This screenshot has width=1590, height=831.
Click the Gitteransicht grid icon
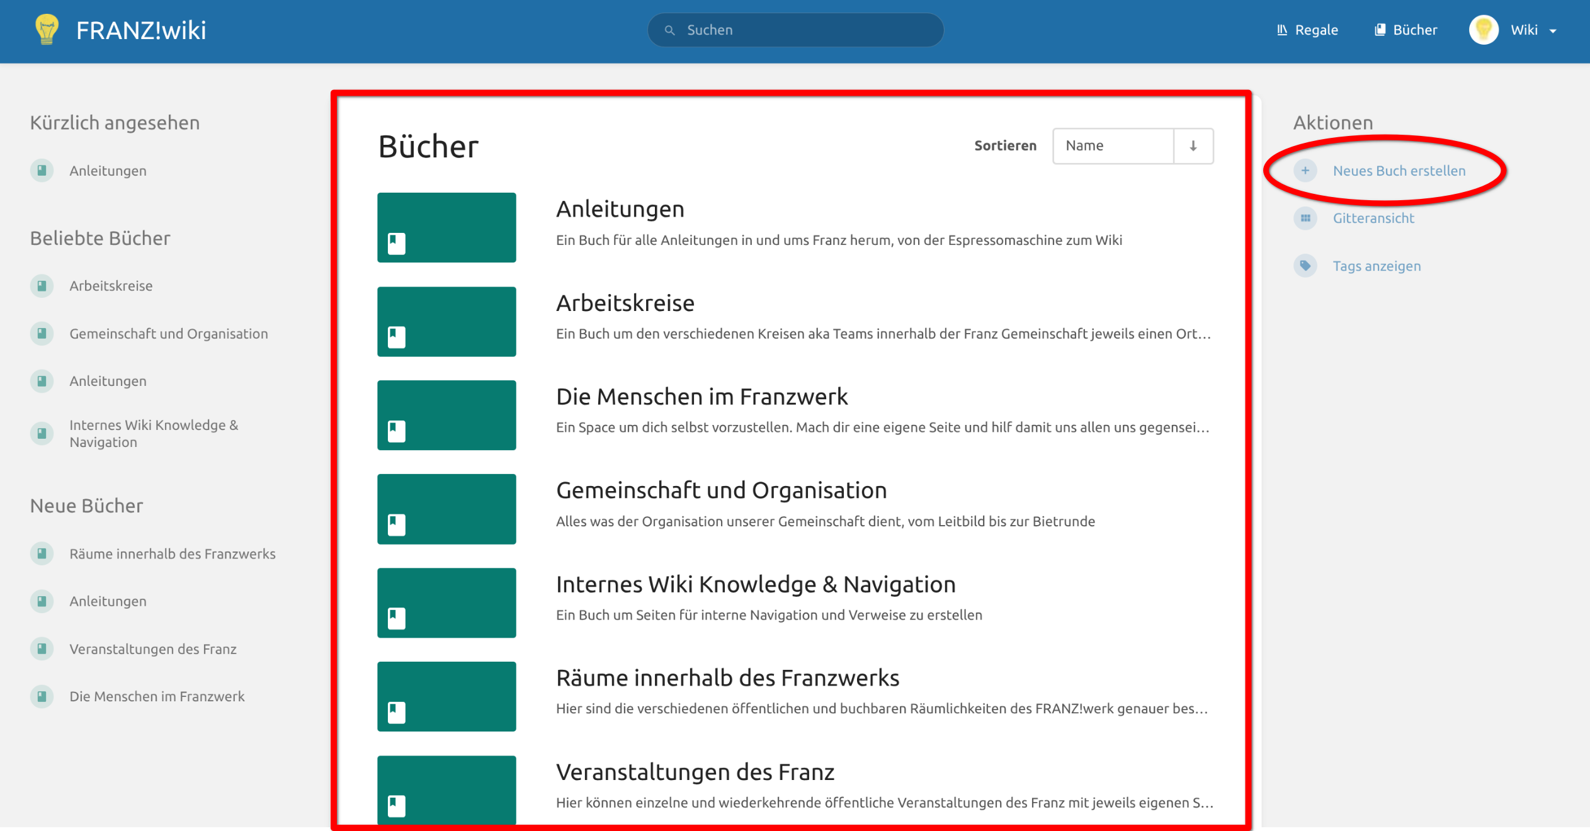(1305, 218)
